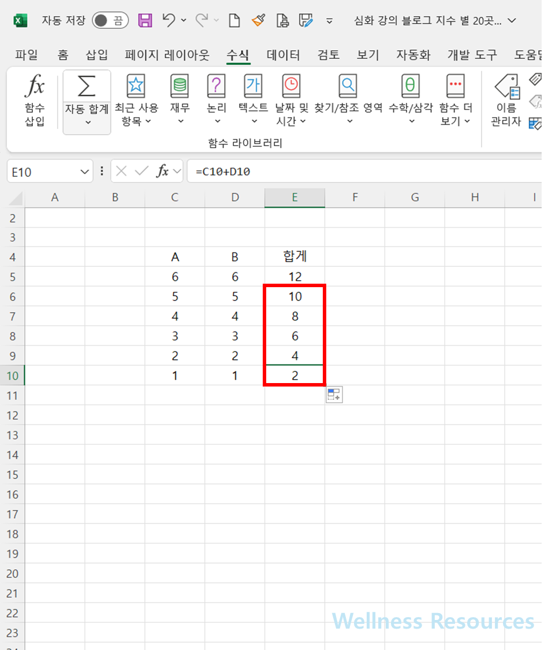The image size is (548, 650).
Task: Open the 이름 관리자 dialog
Action: coord(506,101)
